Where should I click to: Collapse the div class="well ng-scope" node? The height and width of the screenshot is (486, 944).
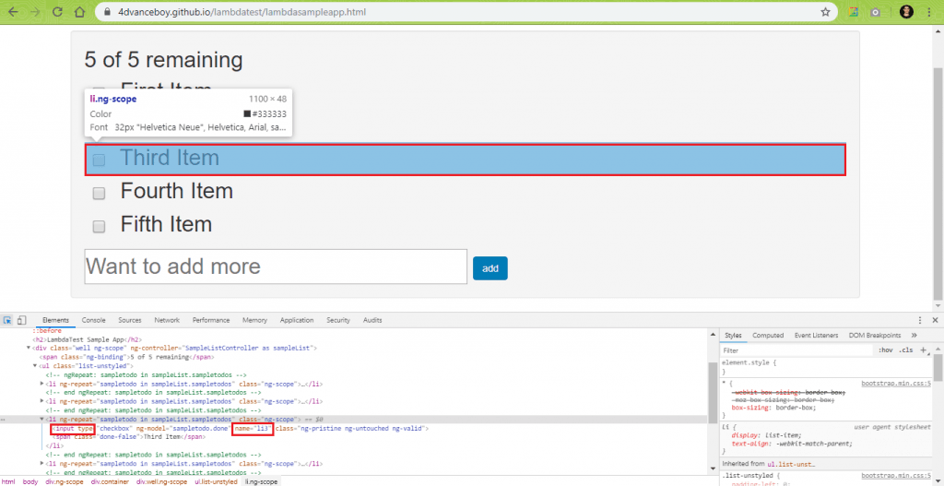(29, 348)
